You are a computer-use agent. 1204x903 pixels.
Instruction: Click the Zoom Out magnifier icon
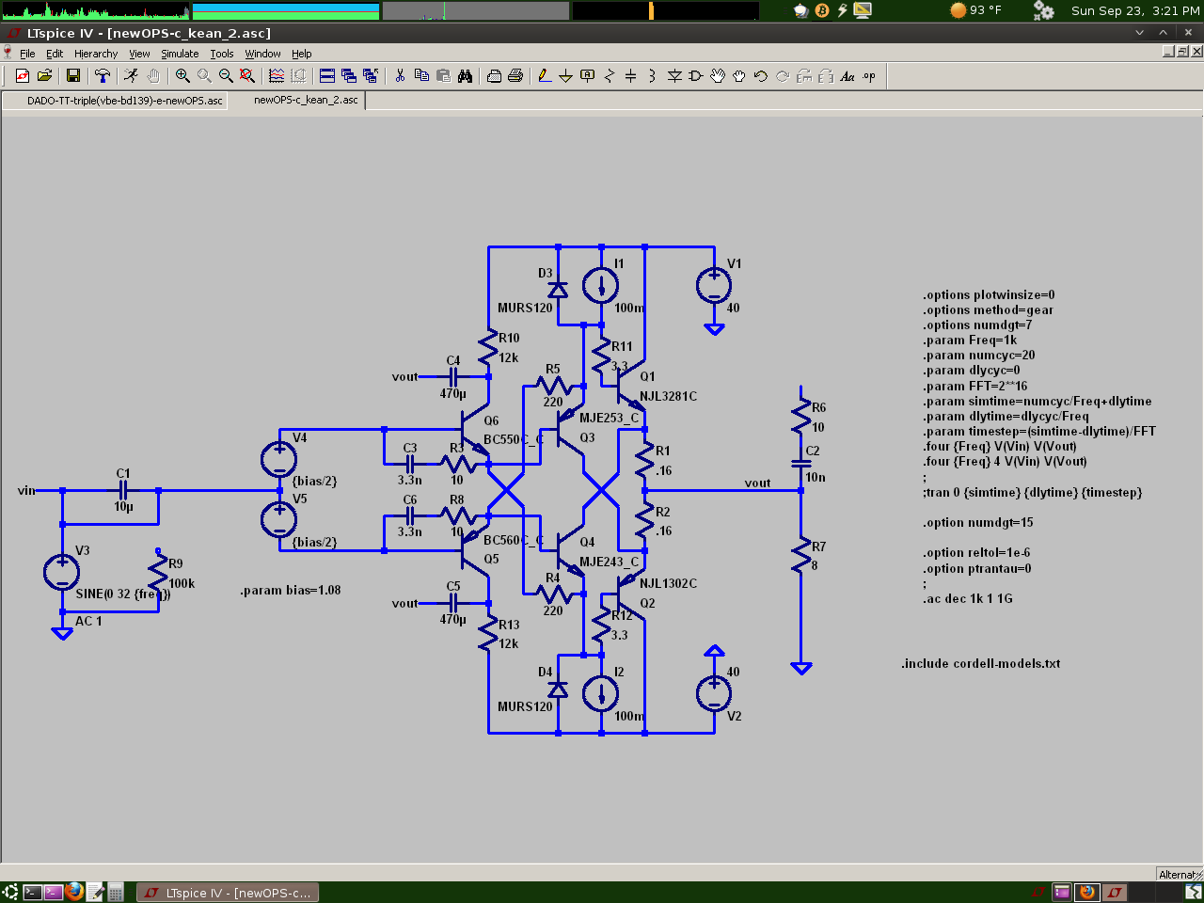pos(226,76)
